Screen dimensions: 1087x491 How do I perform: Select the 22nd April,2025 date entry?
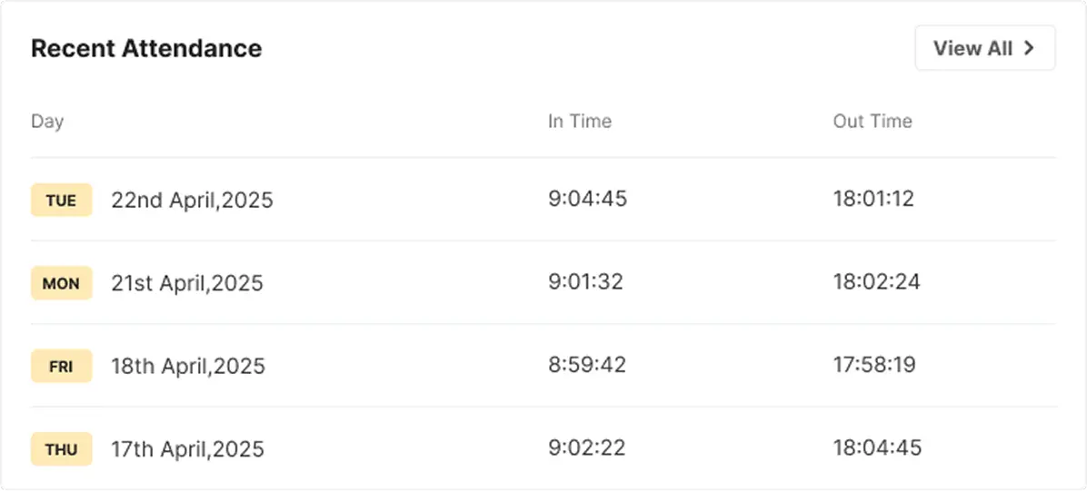(x=192, y=200)
